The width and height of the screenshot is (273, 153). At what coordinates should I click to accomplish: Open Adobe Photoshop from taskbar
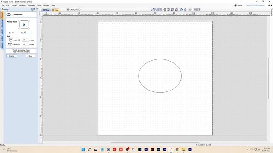tap(158, 150)
